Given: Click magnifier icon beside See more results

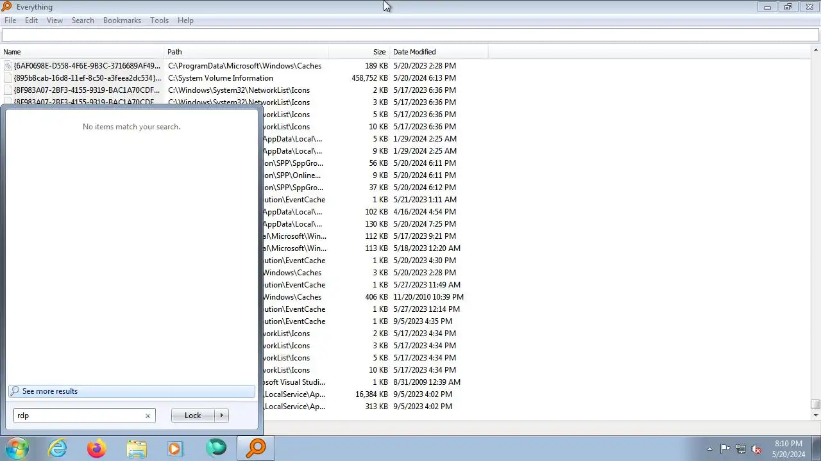Looking at the screenshot, I should point(15,391).
